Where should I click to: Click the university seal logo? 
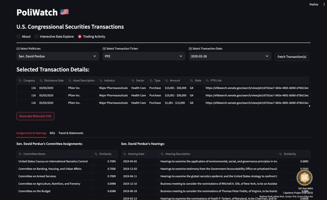304,177
